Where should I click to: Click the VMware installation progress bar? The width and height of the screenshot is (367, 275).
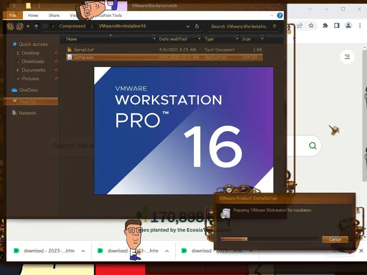pos(269,239)
